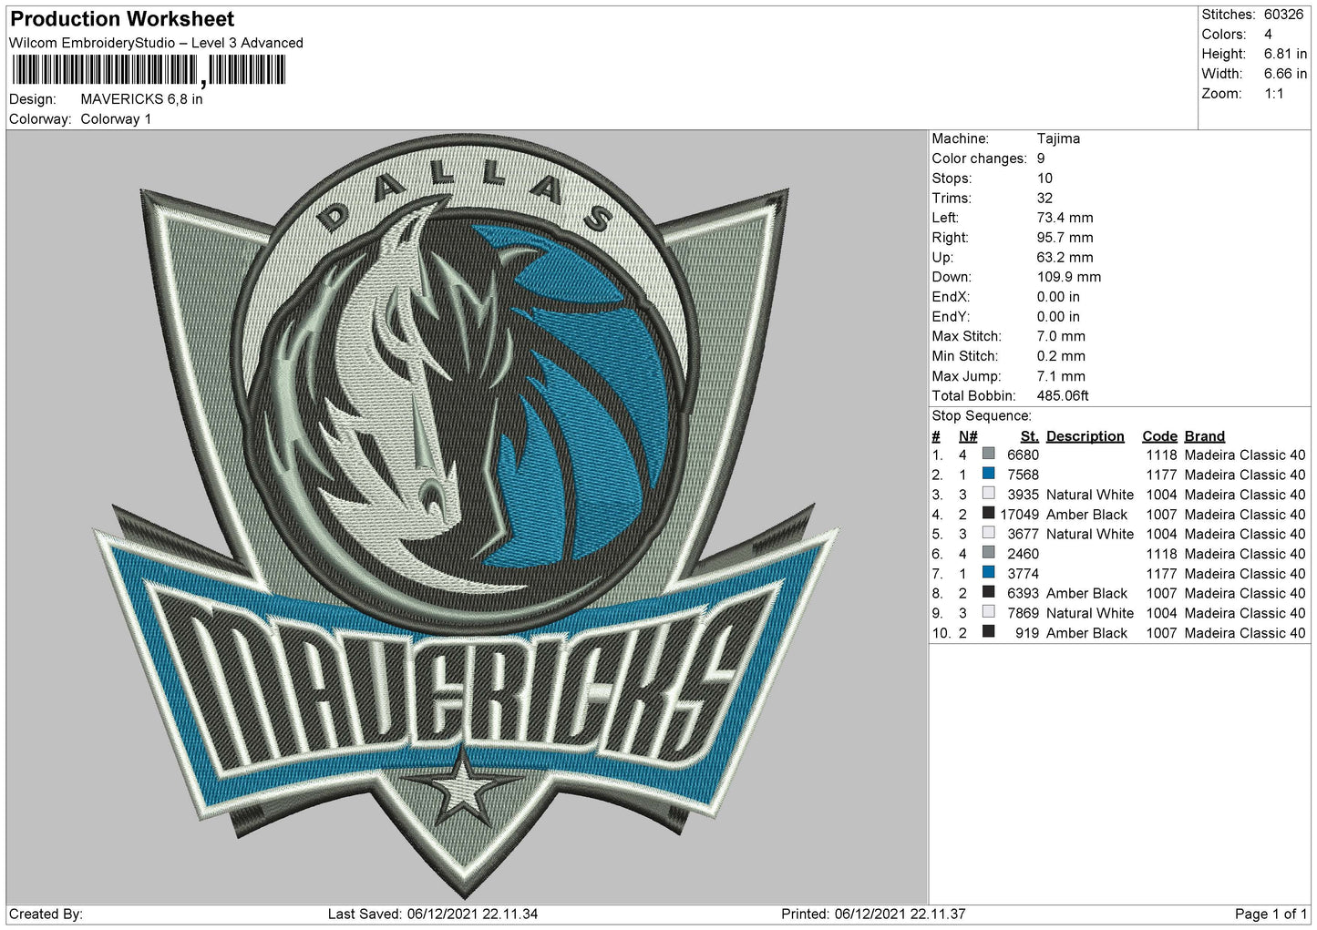Click the blue swatch in stop row 2

(x=988, y=474)
